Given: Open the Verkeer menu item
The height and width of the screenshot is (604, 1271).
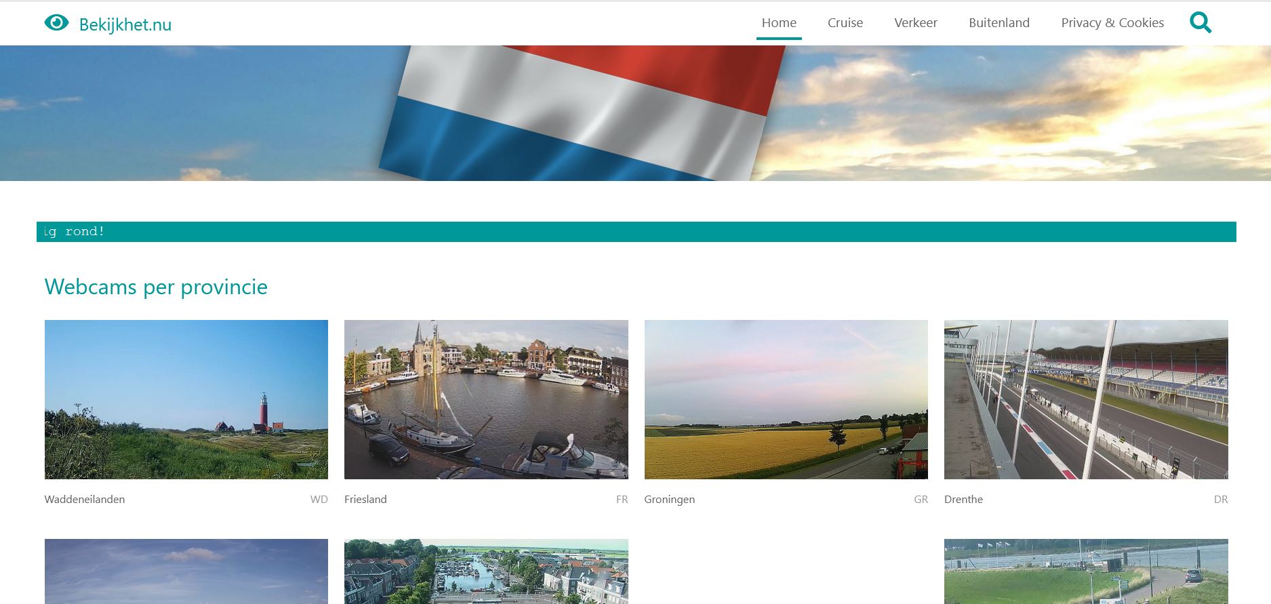Looking at the screenshot, I should click(916, 22).
